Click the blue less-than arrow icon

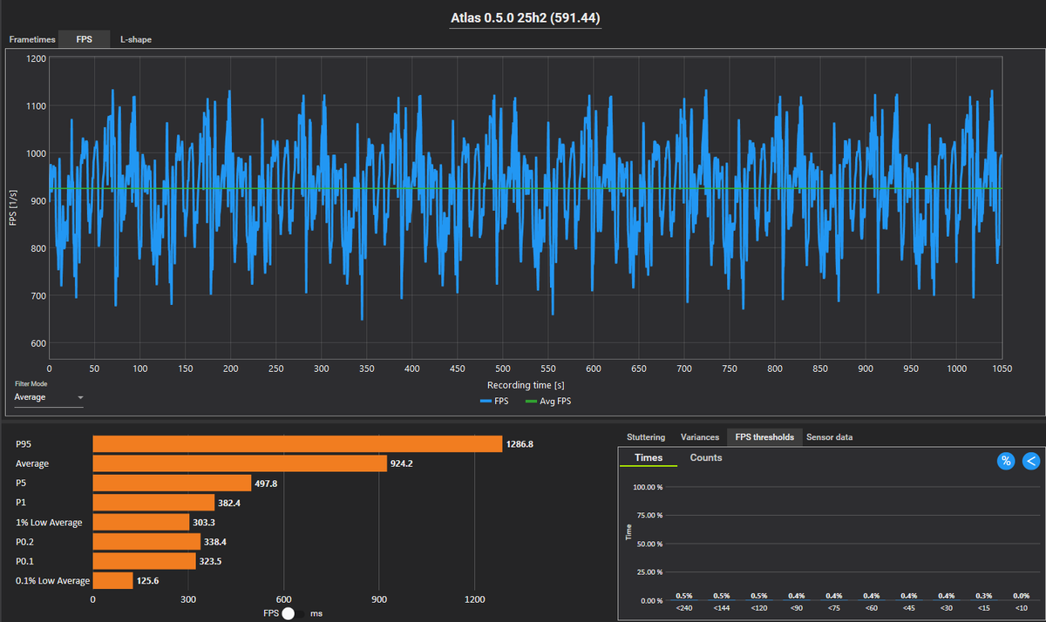[x=1031, y=461]
